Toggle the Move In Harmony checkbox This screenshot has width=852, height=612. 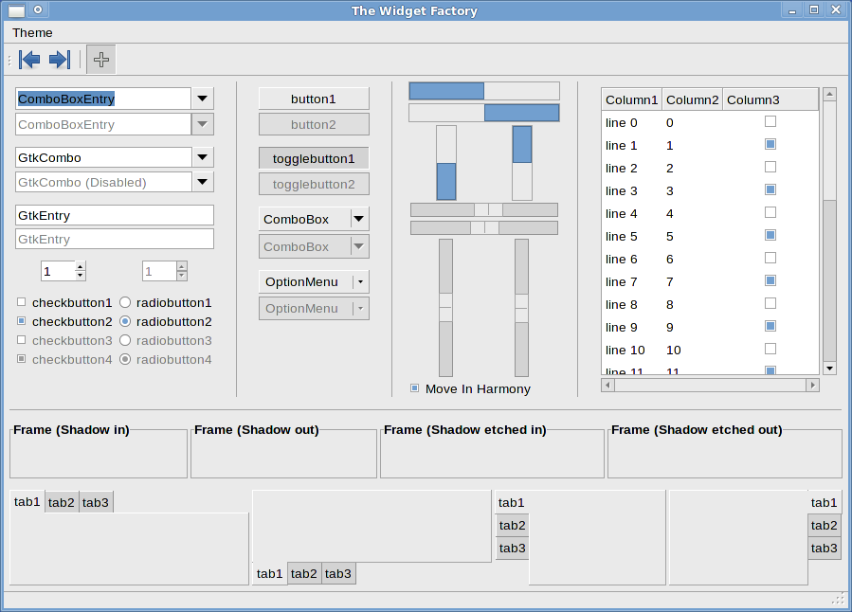pos(414,388)
